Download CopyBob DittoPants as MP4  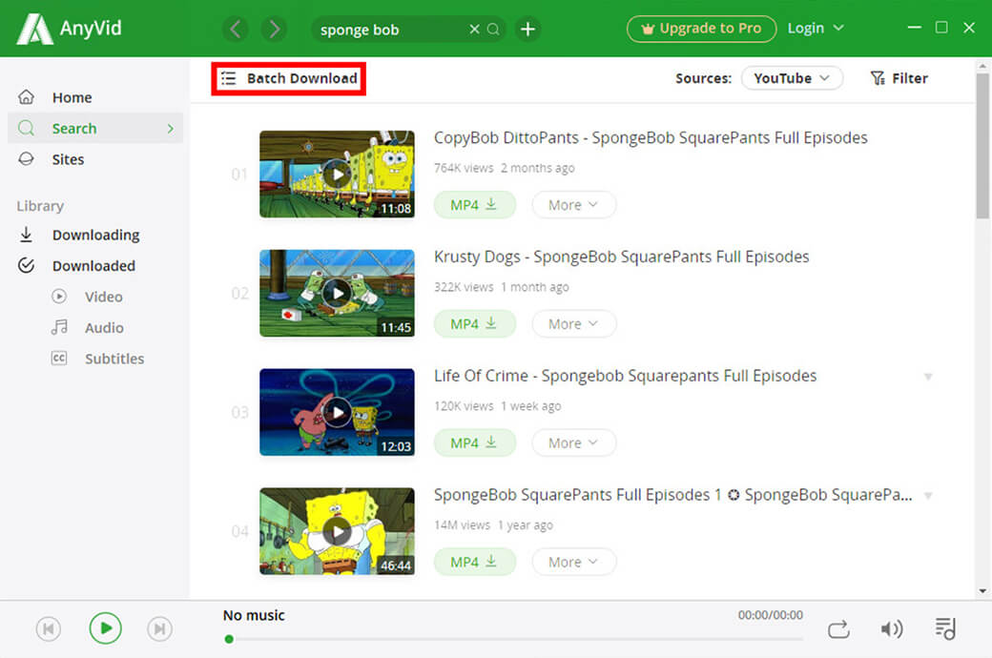tap(474, 205)
